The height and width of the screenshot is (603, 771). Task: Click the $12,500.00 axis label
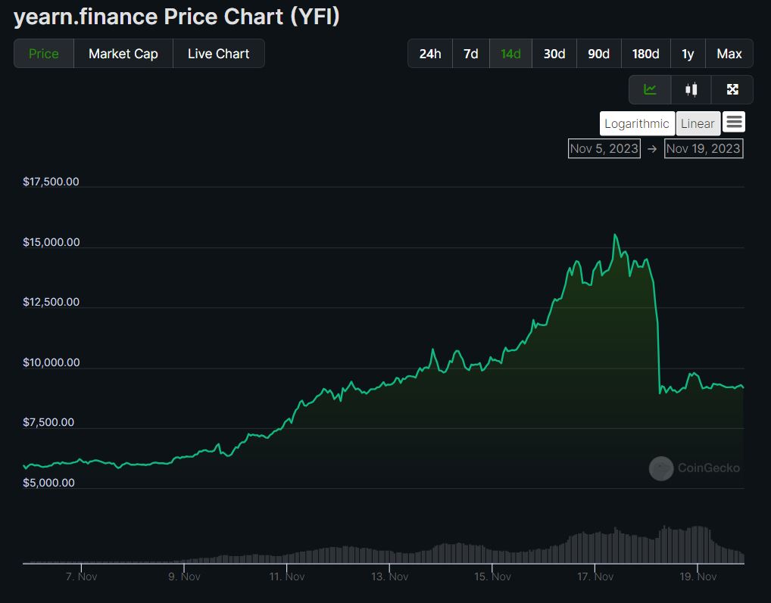(x=52, y=302)
